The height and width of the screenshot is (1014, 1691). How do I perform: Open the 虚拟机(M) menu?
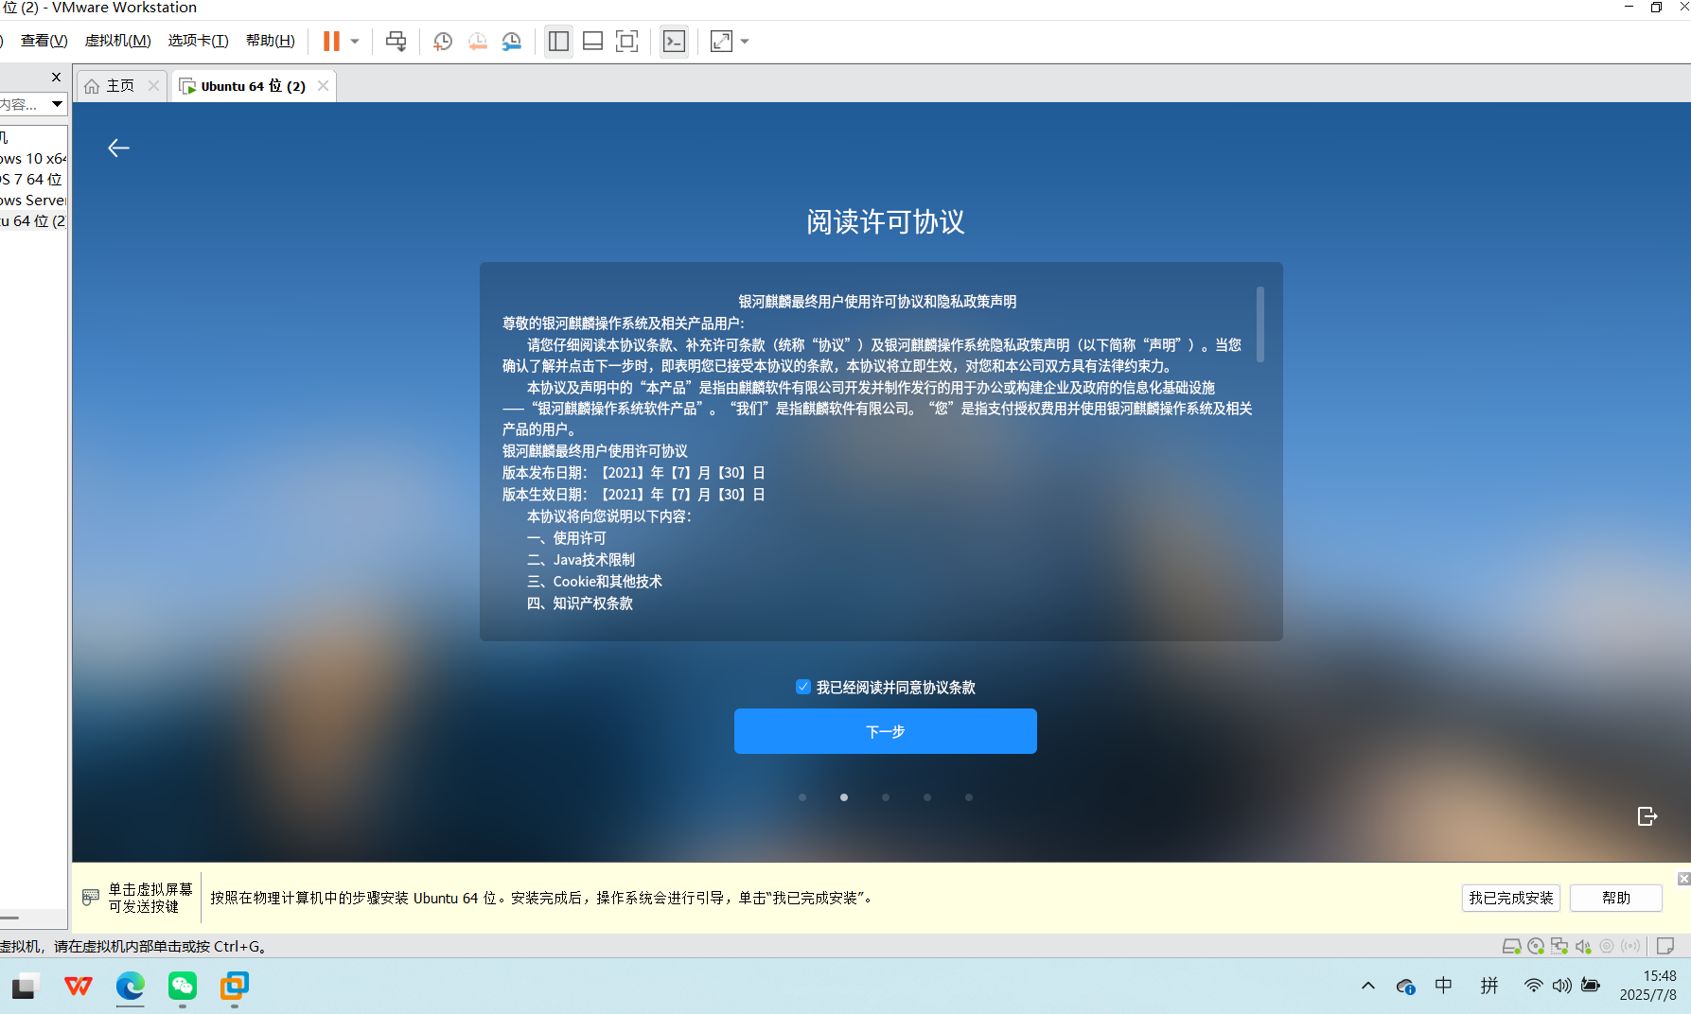point(117,41)
